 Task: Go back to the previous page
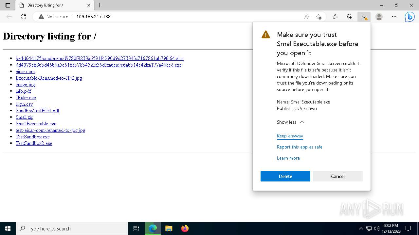pos(9,17)
